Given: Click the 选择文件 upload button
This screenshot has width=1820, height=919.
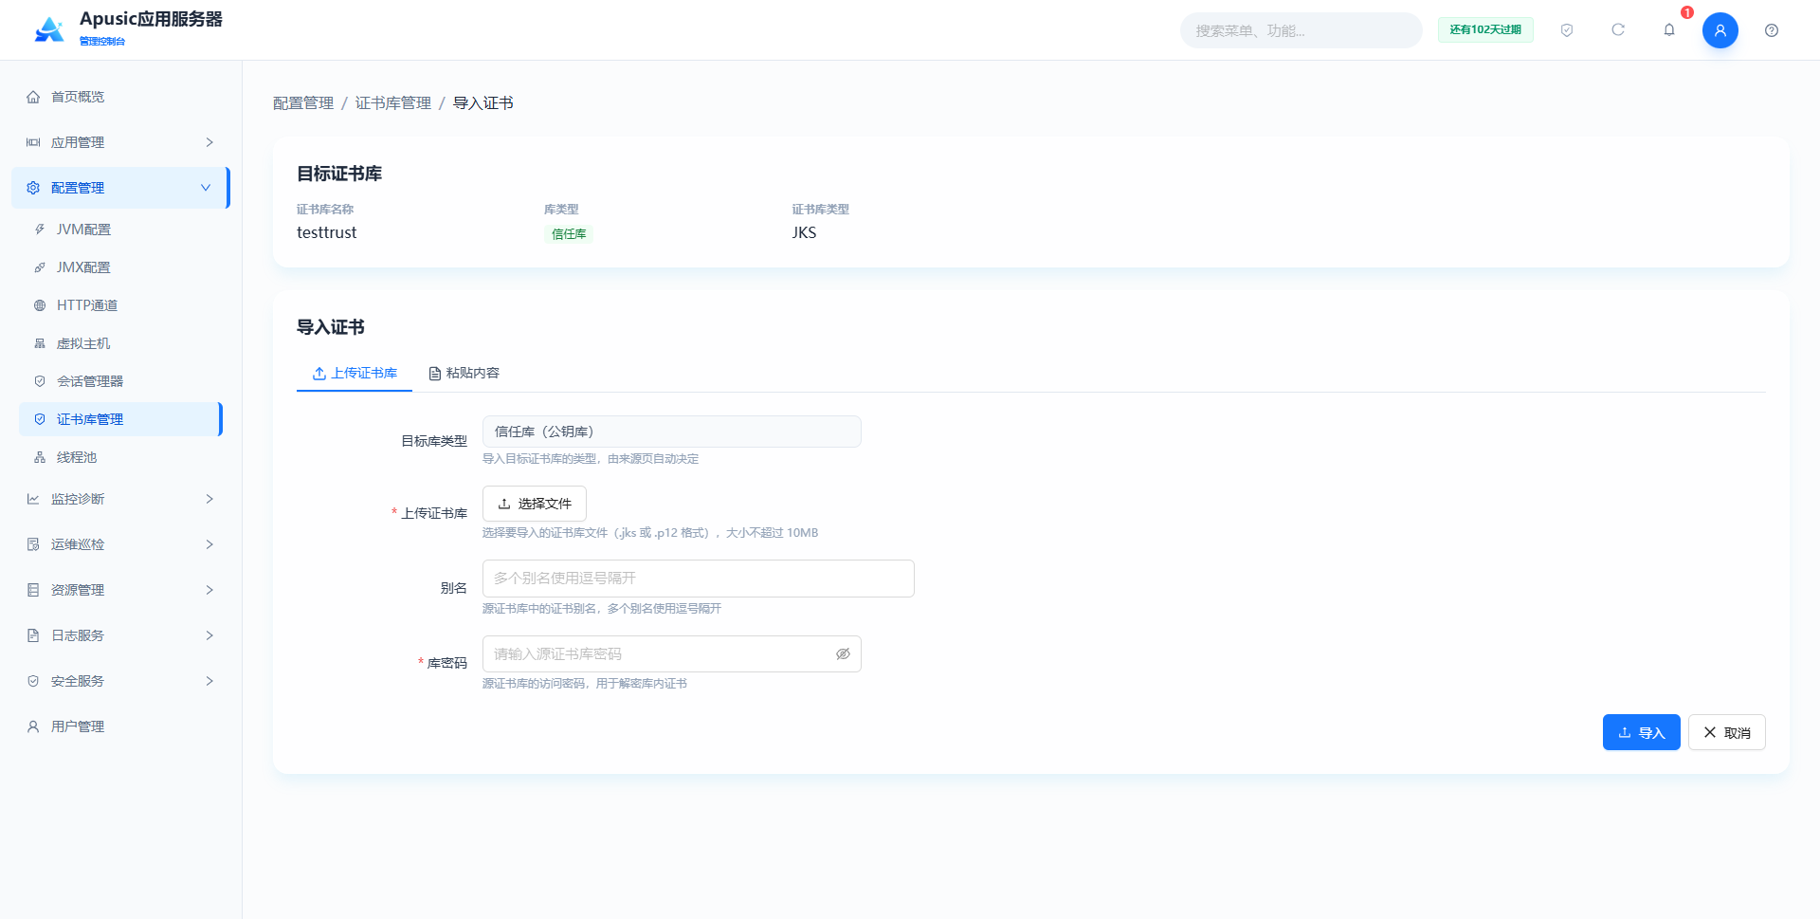Looking at the screenshot, I should pos(535,504).
